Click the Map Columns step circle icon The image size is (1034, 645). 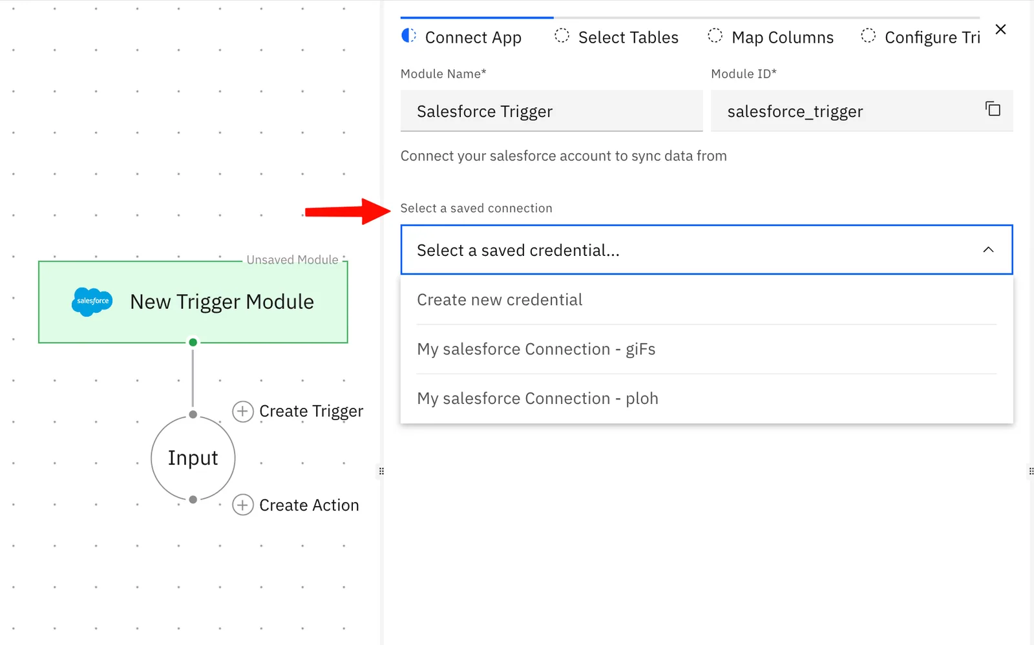click(715, 36)
